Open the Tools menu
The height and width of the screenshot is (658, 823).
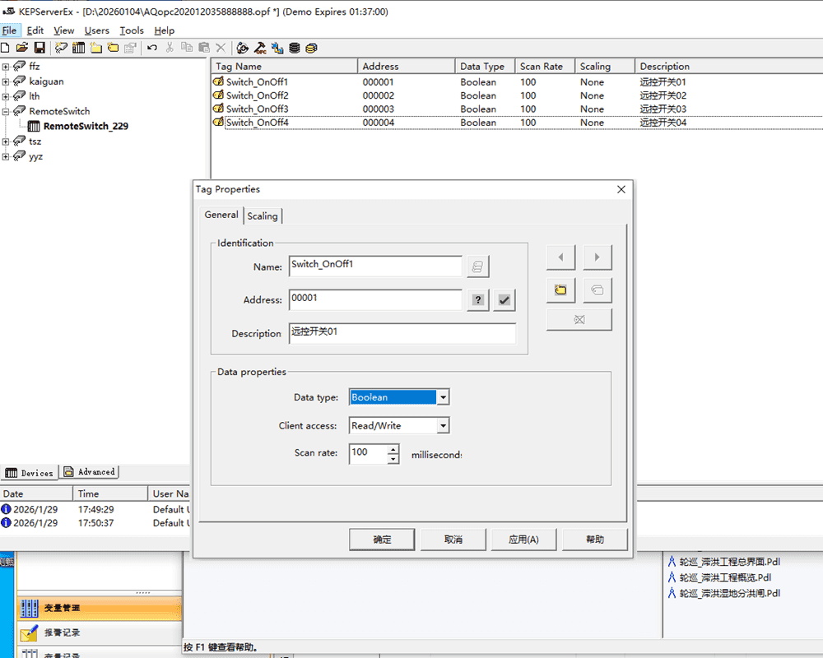pos(132,30)
